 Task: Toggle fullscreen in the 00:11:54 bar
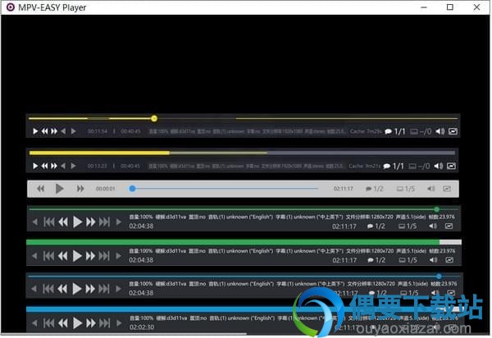[x=453, y=131]
